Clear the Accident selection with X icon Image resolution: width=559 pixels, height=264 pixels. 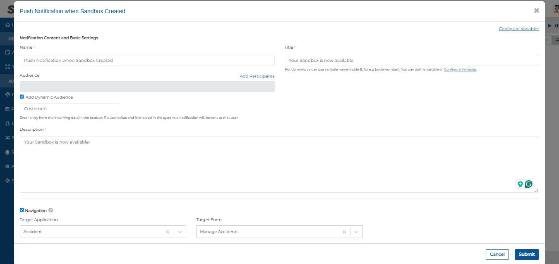pyautogui.click(x=168, y=232)
